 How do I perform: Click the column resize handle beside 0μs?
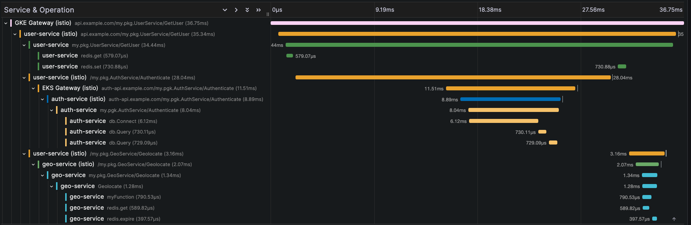tap(268, 14)
